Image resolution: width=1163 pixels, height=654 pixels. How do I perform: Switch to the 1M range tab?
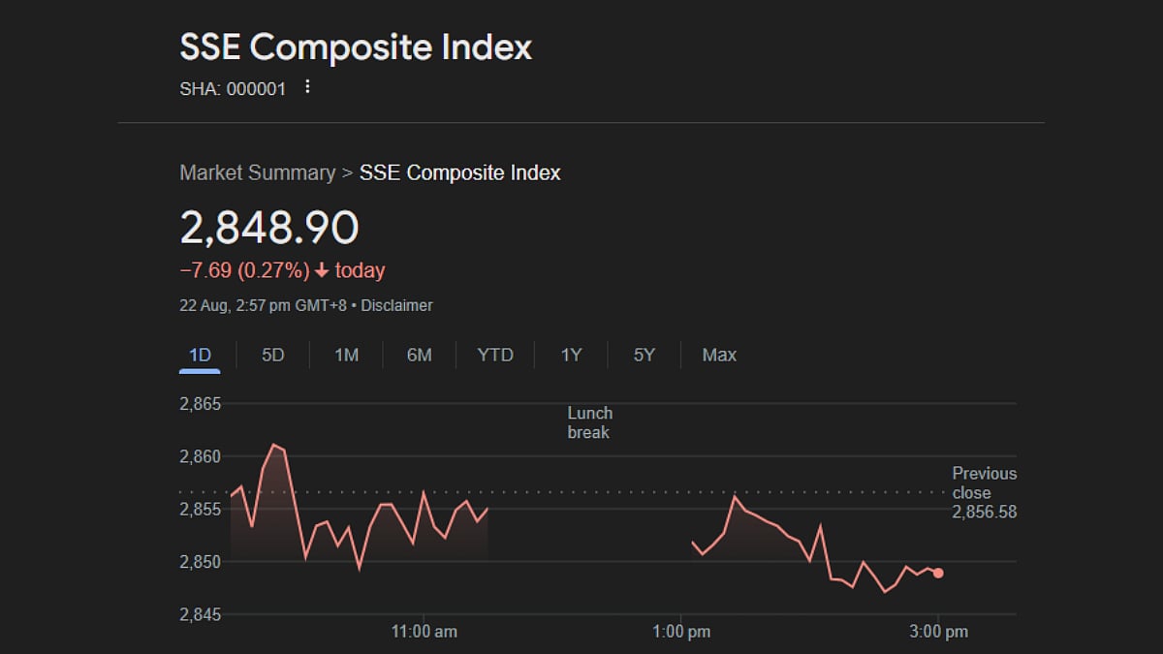pos(346,356)
